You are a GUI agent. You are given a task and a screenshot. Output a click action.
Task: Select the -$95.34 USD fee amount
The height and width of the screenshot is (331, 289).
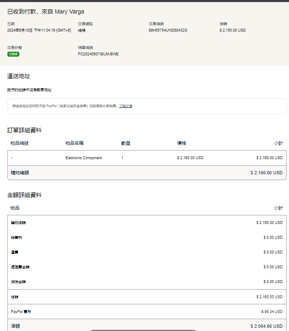point(271,312)
